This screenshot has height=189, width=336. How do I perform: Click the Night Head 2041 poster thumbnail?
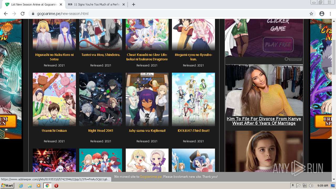coord(101,99)
